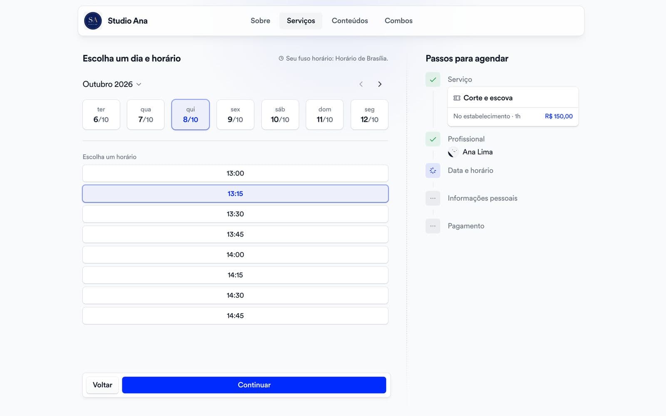Viewport: 666px width, 416px height.
Task: Click the Continuar button
Action: pyautogui.click(x=254, y=385)
